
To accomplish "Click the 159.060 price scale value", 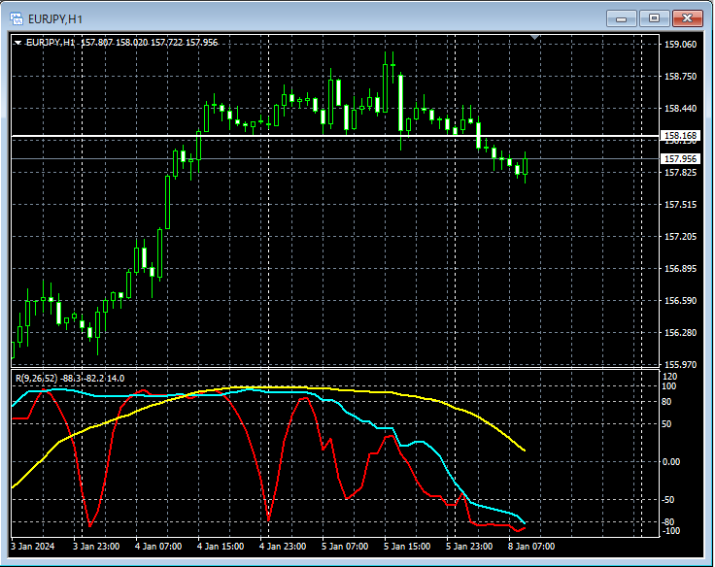I will [x=680, y=45].
